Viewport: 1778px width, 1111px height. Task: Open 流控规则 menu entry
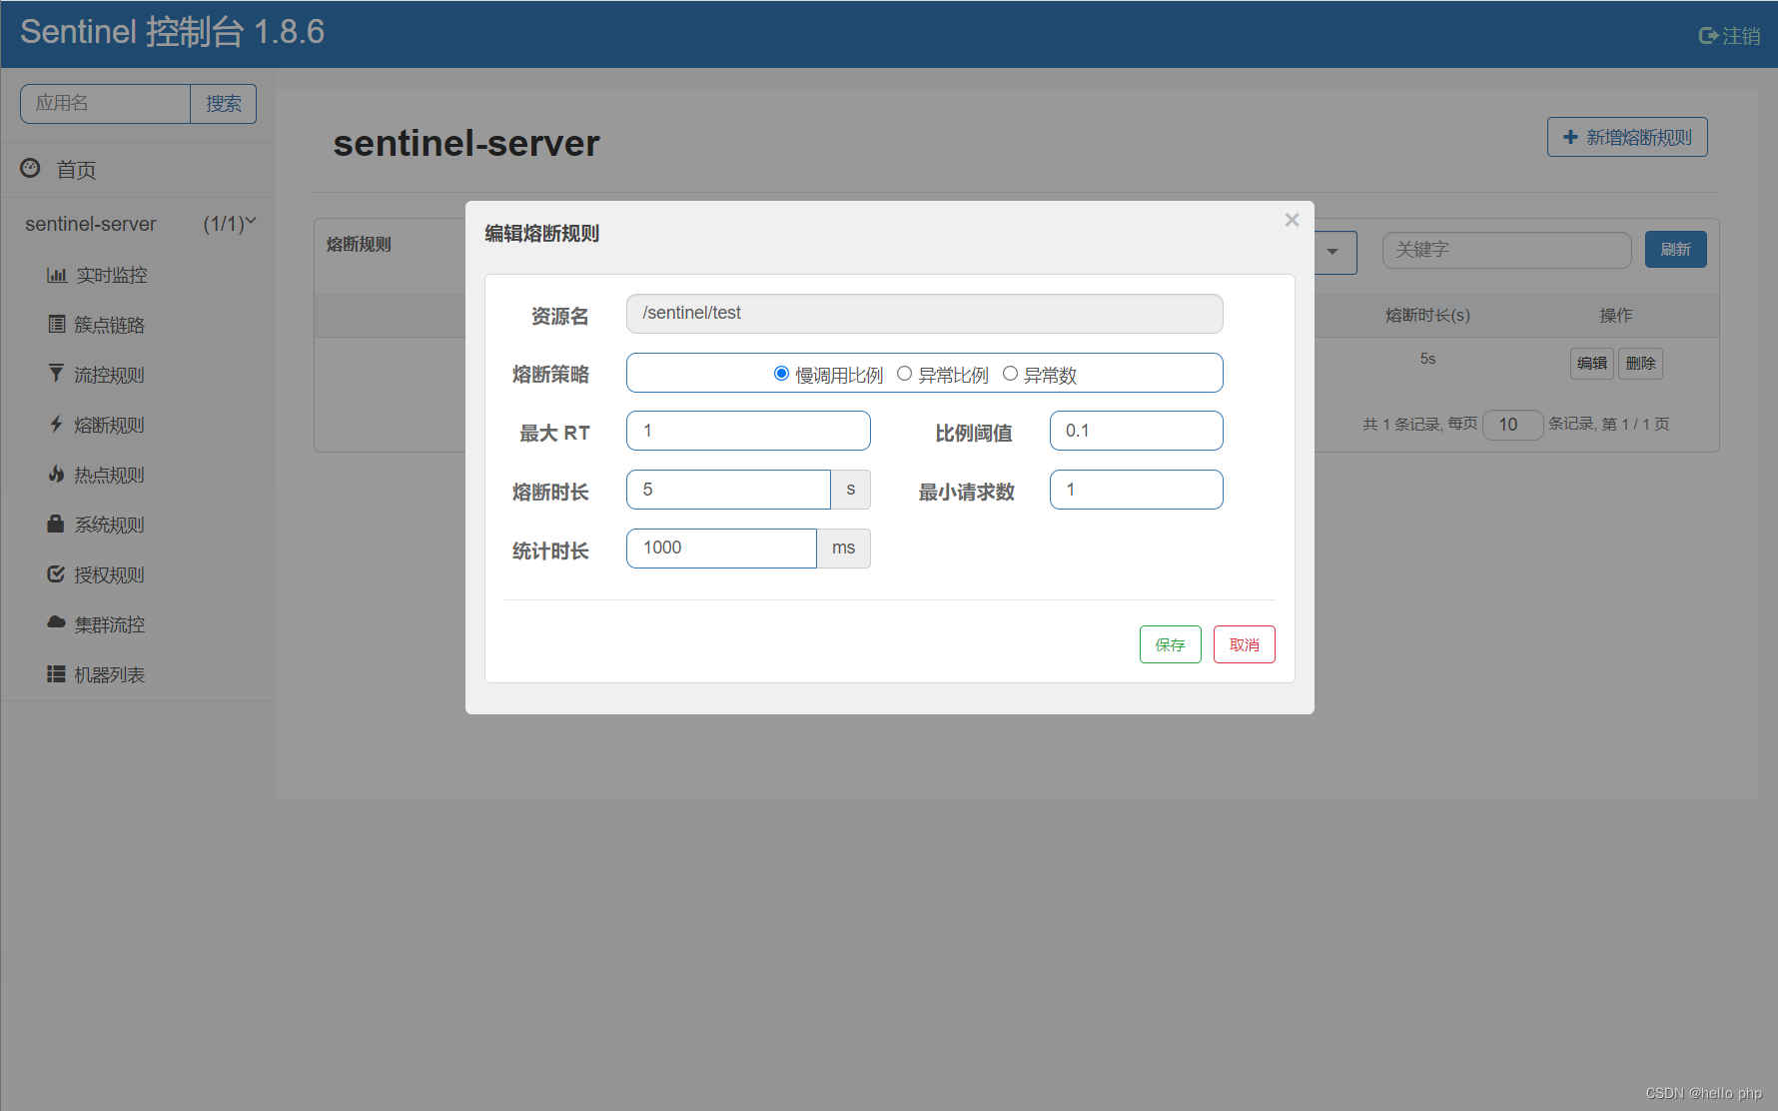pyautogui.click(x=110, y=375)
